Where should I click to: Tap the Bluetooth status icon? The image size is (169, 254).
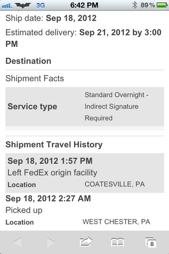pos(134,5)
